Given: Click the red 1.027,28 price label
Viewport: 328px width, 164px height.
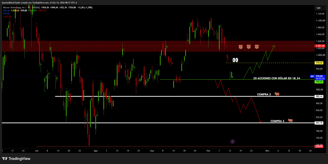Looking at the screenshot, I should pos(320,46).
